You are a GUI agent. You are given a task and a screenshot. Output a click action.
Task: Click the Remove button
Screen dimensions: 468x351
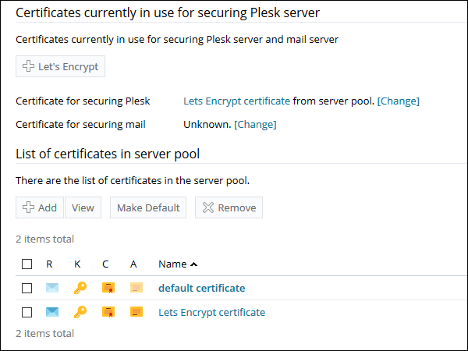(x=229, y=207)
